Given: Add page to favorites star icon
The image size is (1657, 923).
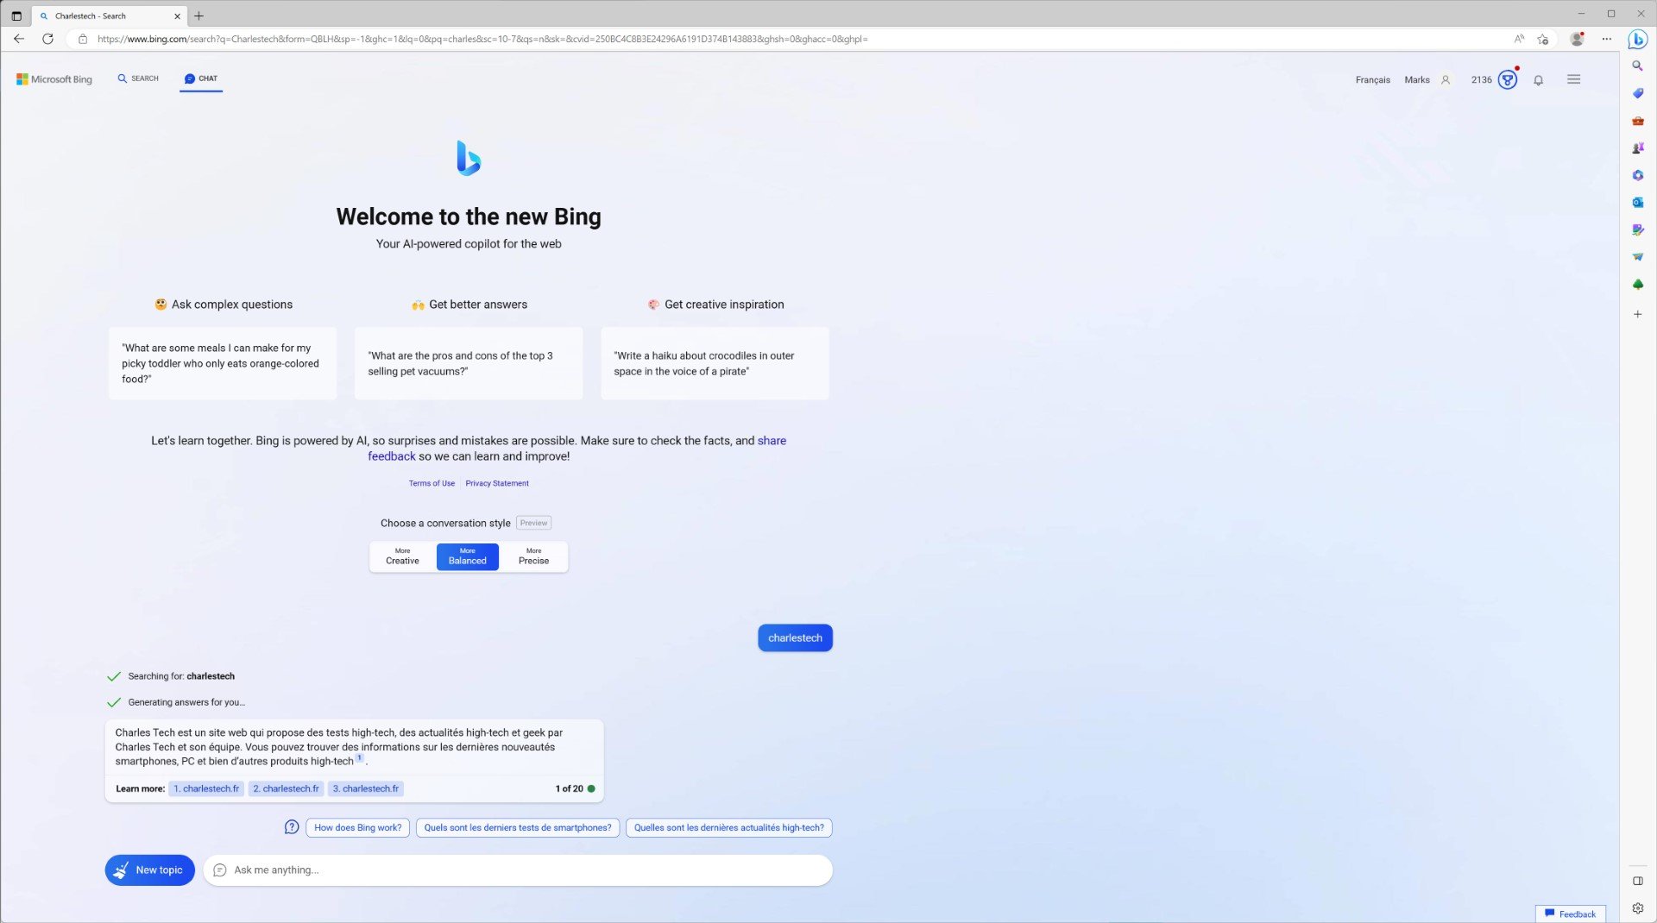Looking at the screenshot, I should pyautogui.click(x=1543, y=39).
